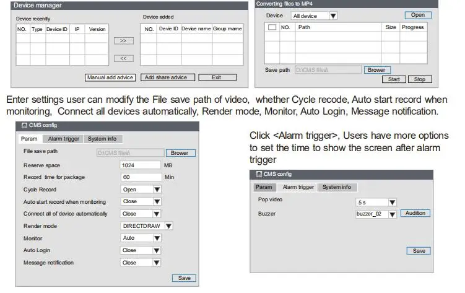Open the Monitor Auto dropdown
The image size is (465, 293).
tap(141, 238)
